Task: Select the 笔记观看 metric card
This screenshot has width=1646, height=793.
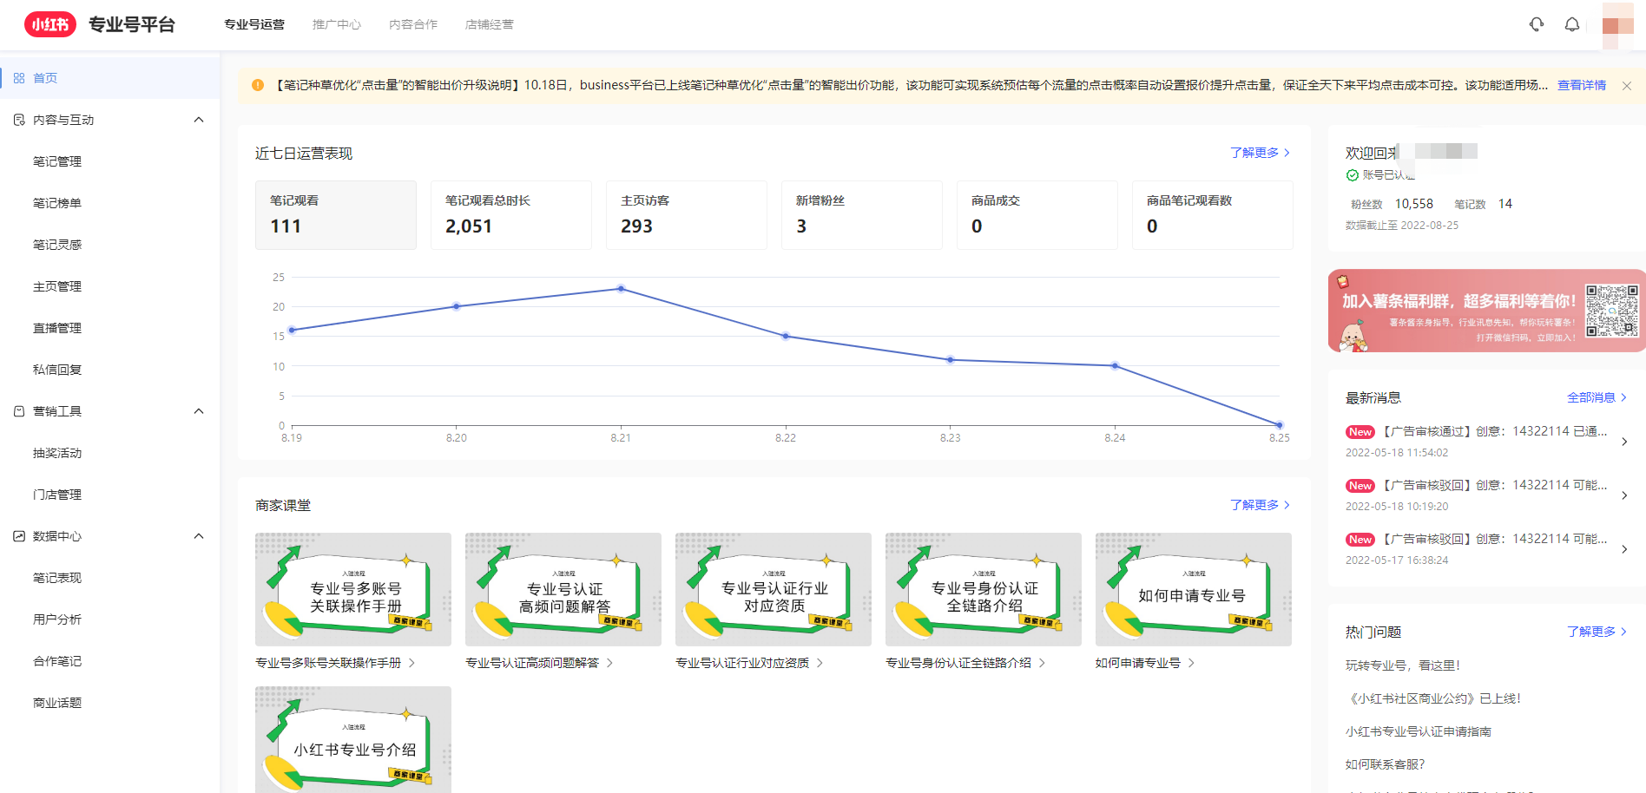Action: 336,215
